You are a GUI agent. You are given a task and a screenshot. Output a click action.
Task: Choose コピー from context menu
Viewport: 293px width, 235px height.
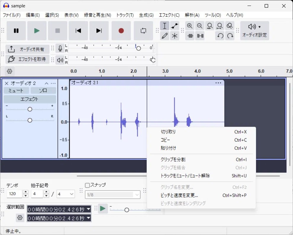pos(201,140)
